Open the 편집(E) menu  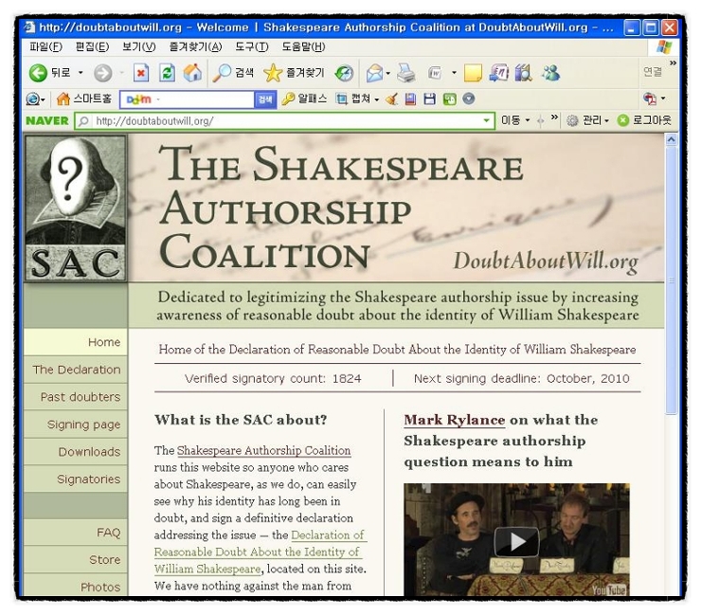coord(92,47)
